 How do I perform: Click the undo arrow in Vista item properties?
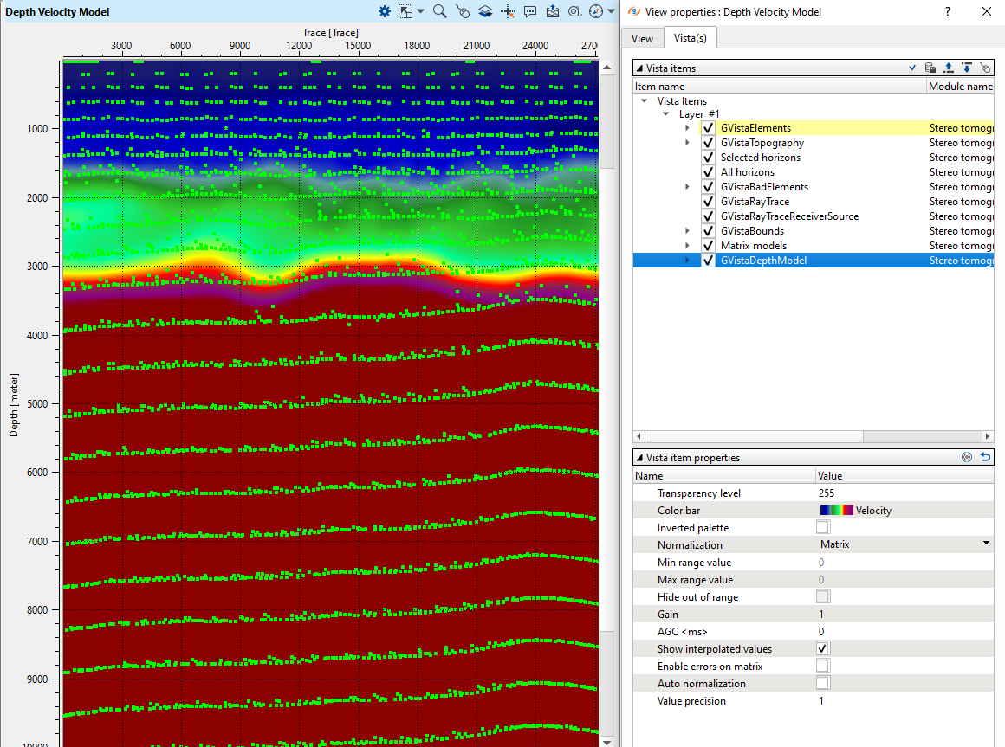pyautogui.click(x=985, y=458)
